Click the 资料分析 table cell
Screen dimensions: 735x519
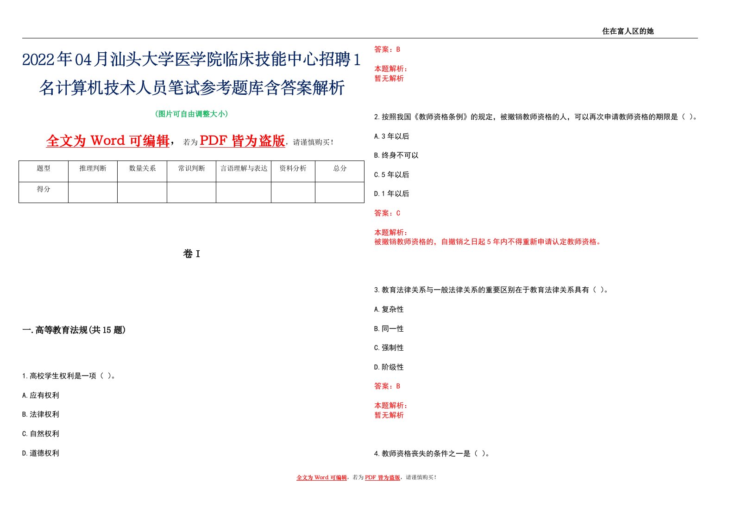click(x=293, y=172)
